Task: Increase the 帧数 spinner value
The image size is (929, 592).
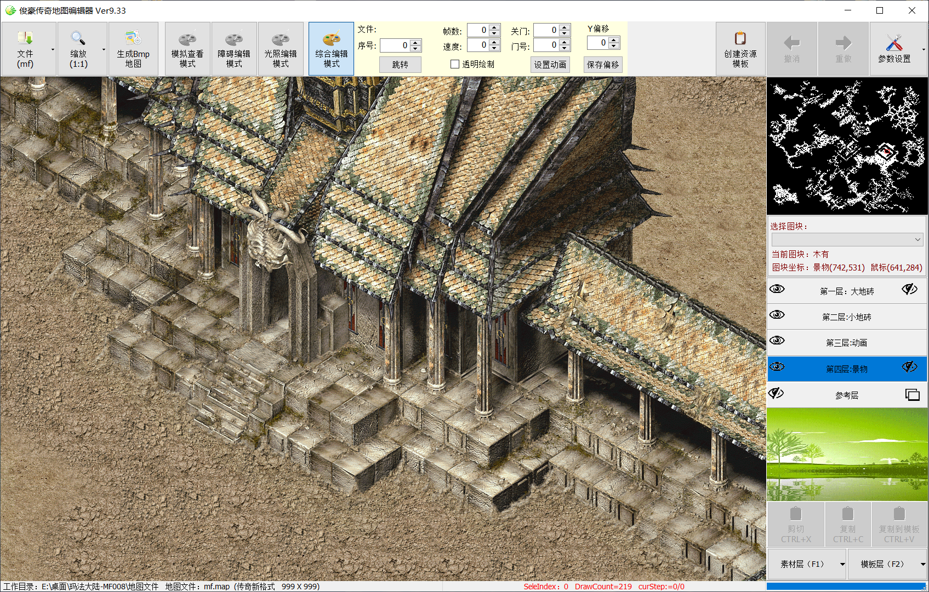Action: [494, 27]
